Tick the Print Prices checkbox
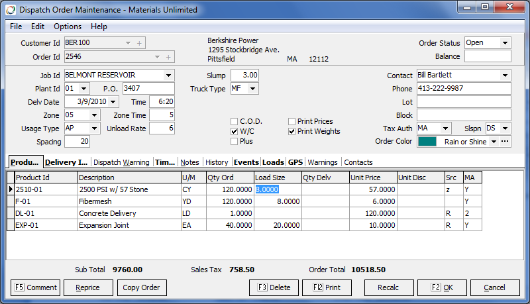The height and width of the screenshot is (304, 530). coord(292,121)
